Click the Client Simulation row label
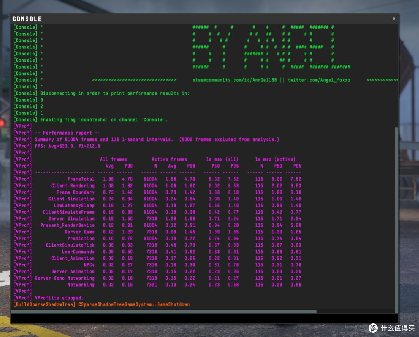The height and width of the screenshot is (337, 419). (x=71, y=199)
